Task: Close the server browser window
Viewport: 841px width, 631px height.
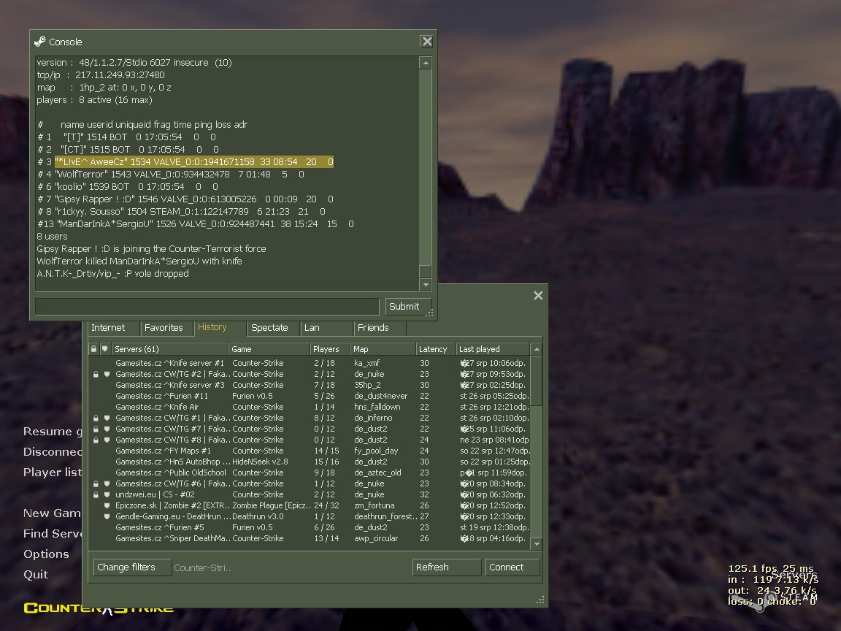Action: coord(539,295)
